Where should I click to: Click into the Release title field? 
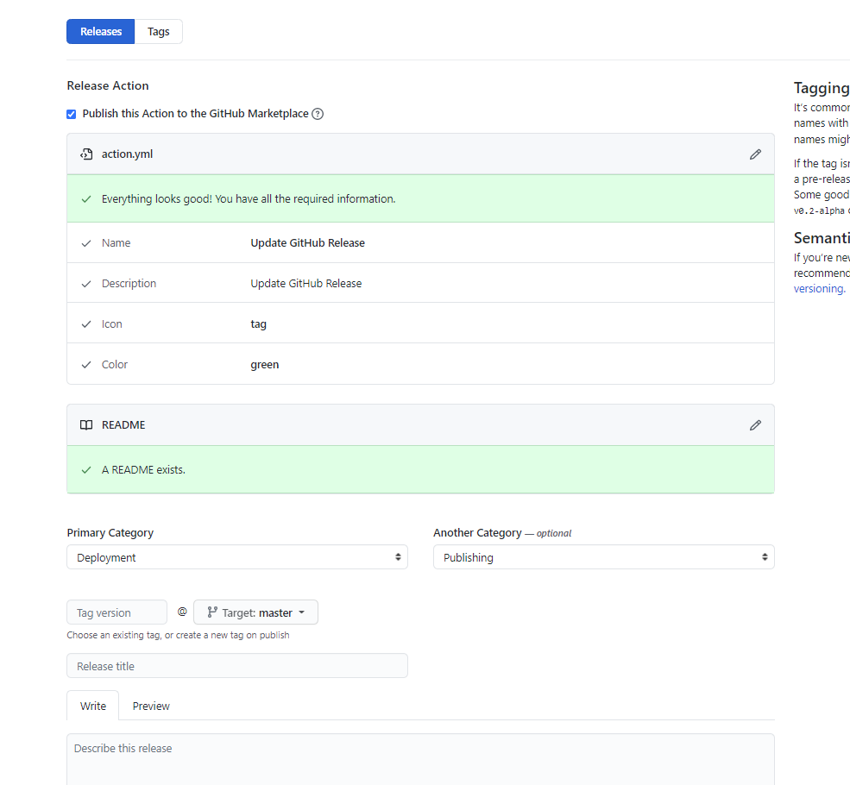click(236, 665)
